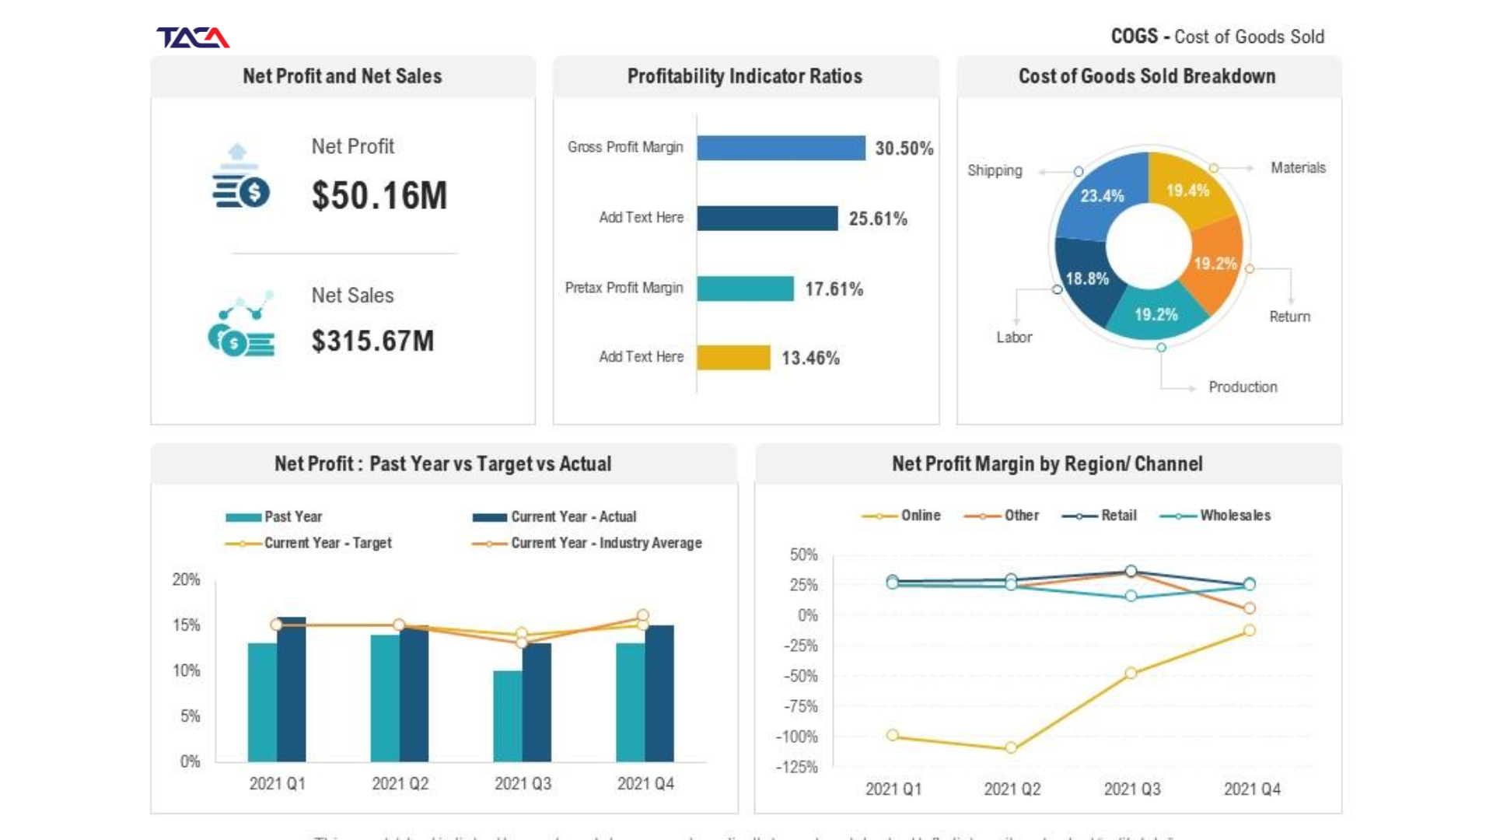1493x840 pixels.
Task: Click the 2021 Q4 Current Year Actual bar
Action: pyautogui.click(x=659, y=693)
